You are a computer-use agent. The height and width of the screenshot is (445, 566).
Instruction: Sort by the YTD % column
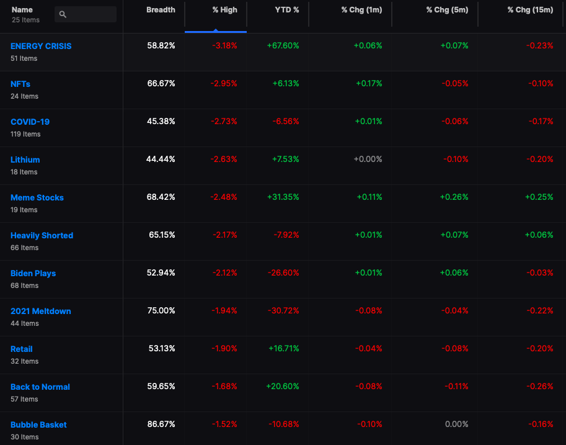pyautogui.click(x=286, y=10)
